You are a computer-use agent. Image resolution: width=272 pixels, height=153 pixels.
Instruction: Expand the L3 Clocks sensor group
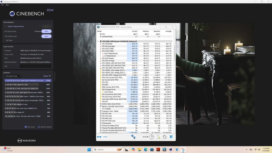(x=100, y=109)
